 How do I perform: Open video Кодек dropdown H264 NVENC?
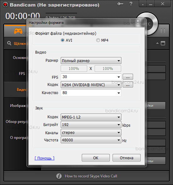click(91, 85)
